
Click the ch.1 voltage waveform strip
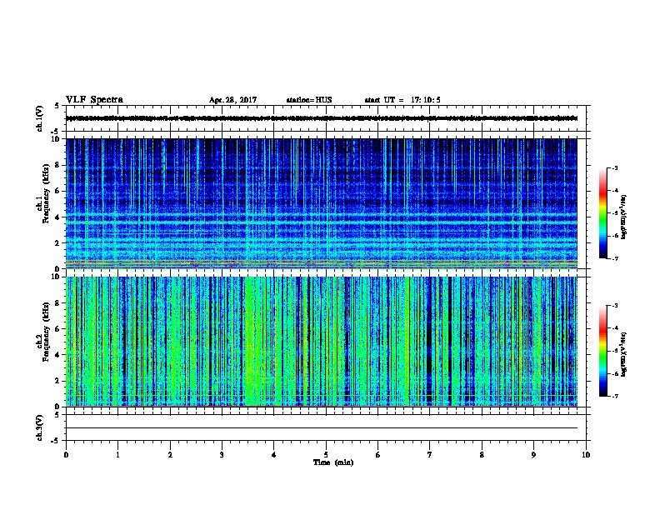coord(322,118)
